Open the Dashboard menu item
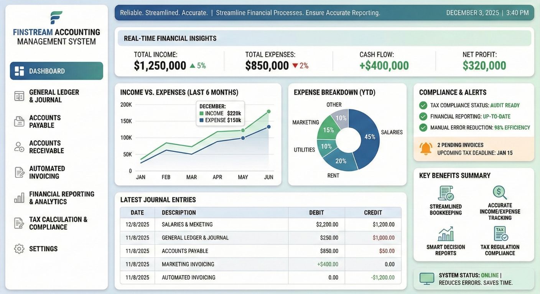 [56, 71]
